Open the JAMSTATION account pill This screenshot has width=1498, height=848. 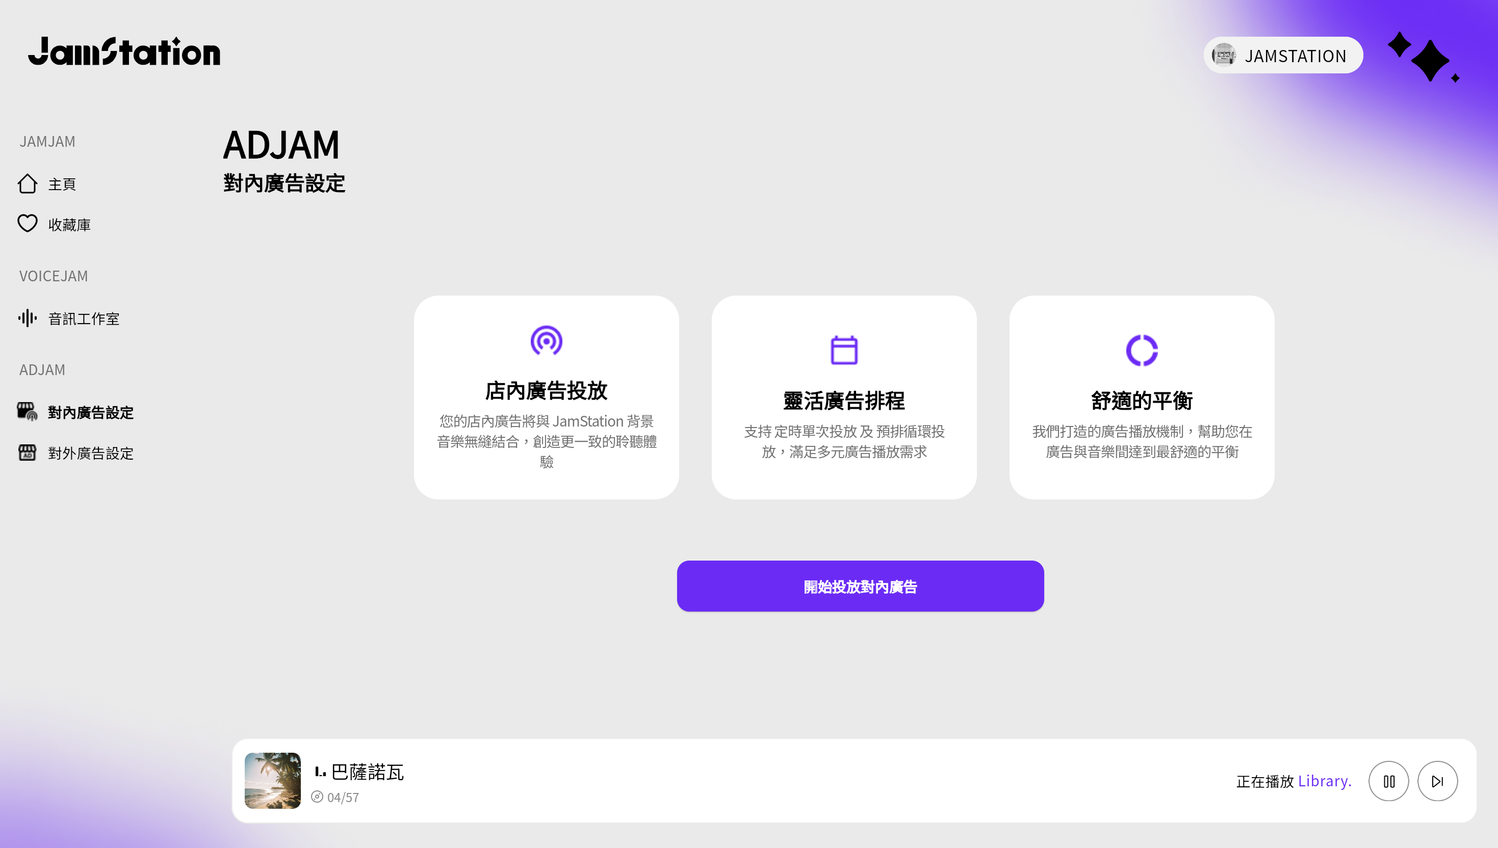[x=1283, y=56]
